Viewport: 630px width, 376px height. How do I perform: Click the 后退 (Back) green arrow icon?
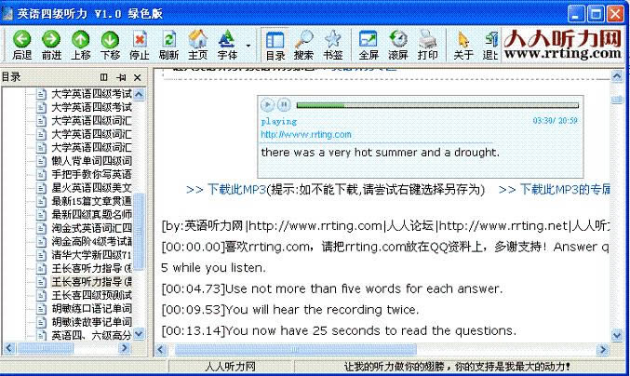tap(22, 40)
